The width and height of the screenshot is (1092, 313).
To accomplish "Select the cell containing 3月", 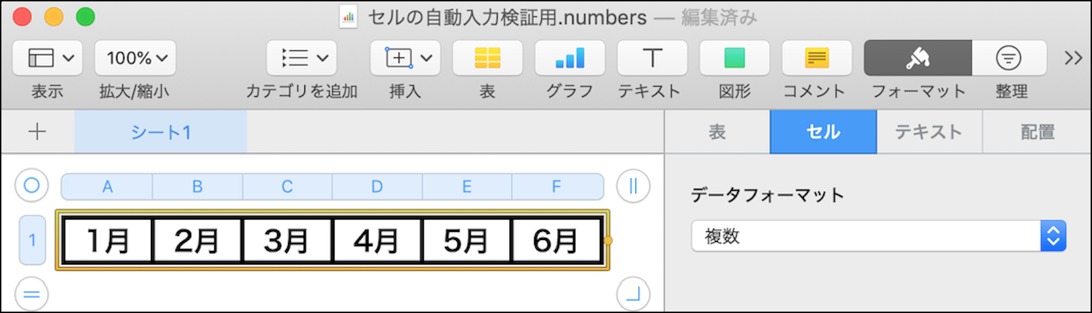I will click(287, 241).
